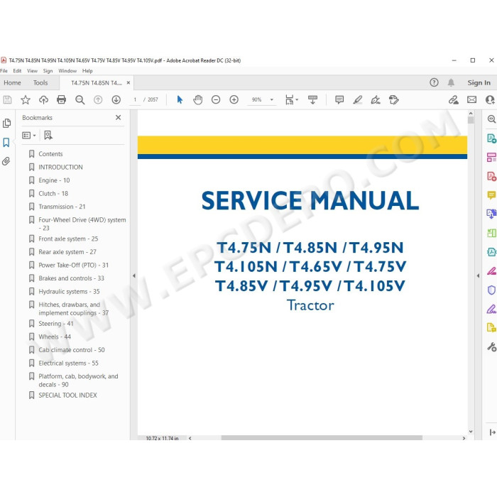Click the Sign In button

(479, 83)
